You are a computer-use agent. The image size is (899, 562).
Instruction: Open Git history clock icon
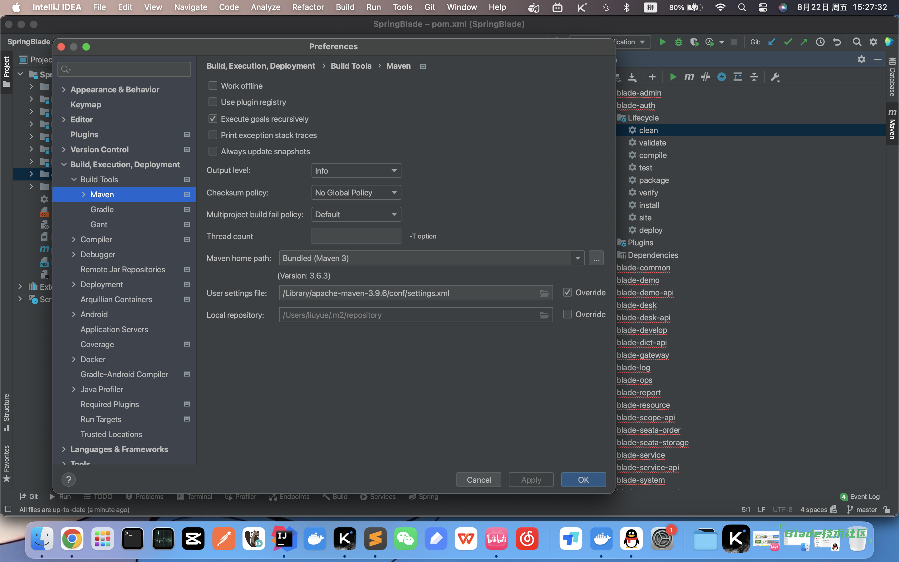pos(820,42)
